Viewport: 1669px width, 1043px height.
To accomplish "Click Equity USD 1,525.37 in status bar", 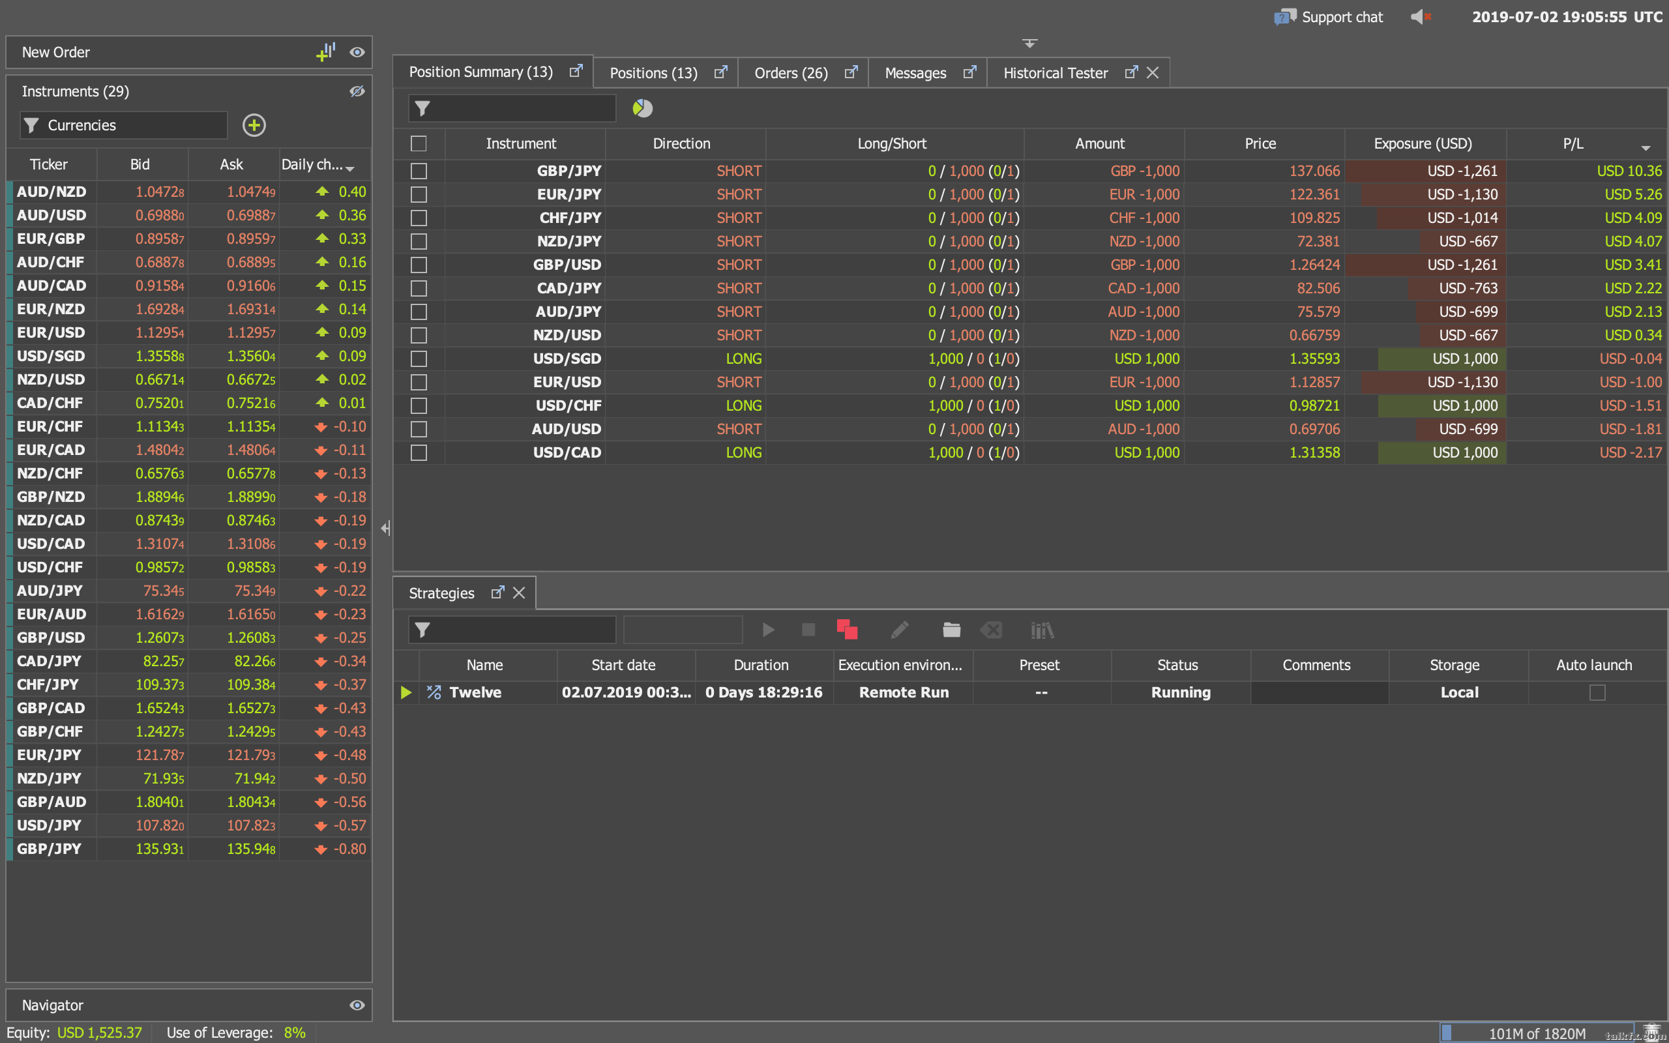I will click(74, 1033).
